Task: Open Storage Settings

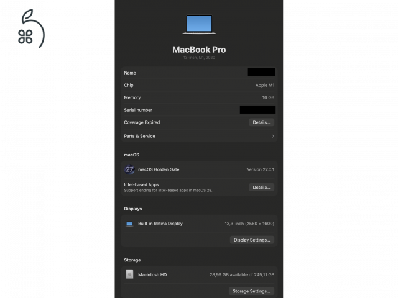Action: coord(251,291)
